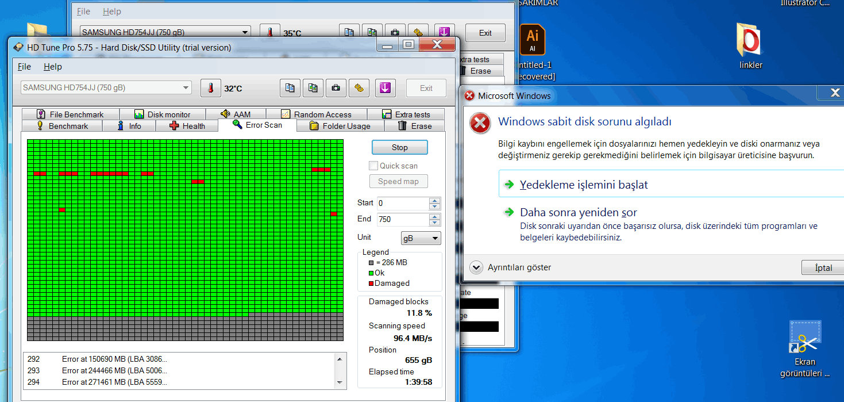844x402 pixels.
Task: Click the scanning speed value 96.4 MB/s
Action: [413, 338]
